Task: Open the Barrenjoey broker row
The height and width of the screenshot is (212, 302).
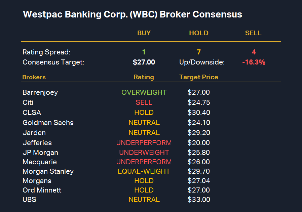Action: 40,92
